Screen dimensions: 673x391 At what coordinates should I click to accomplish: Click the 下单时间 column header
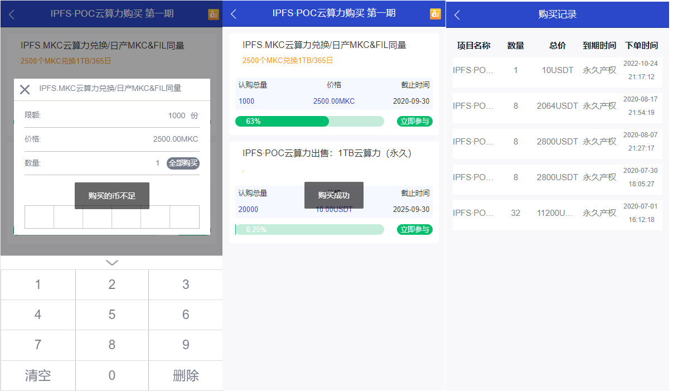click(641, 46)
